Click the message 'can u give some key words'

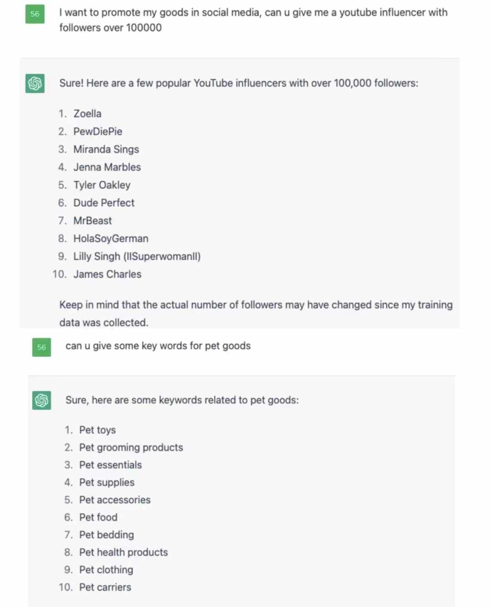point(158,346)
